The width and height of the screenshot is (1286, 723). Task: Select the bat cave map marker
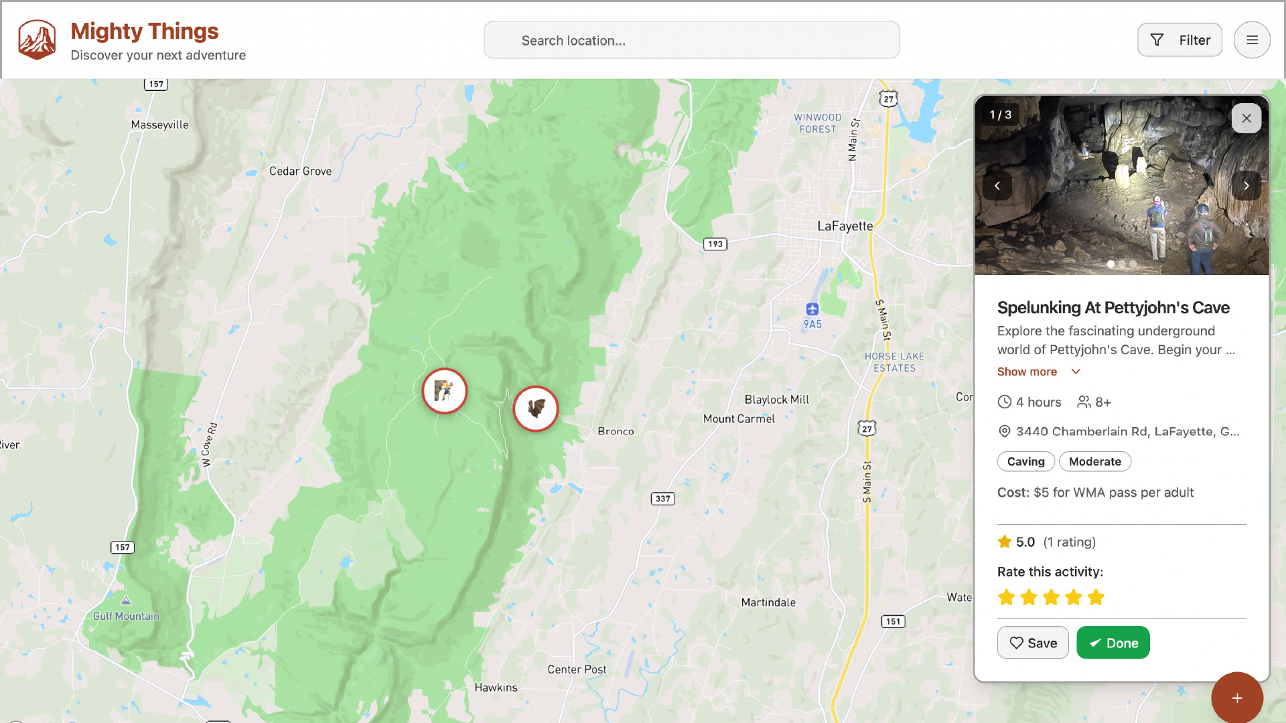[x=535, y=408]
